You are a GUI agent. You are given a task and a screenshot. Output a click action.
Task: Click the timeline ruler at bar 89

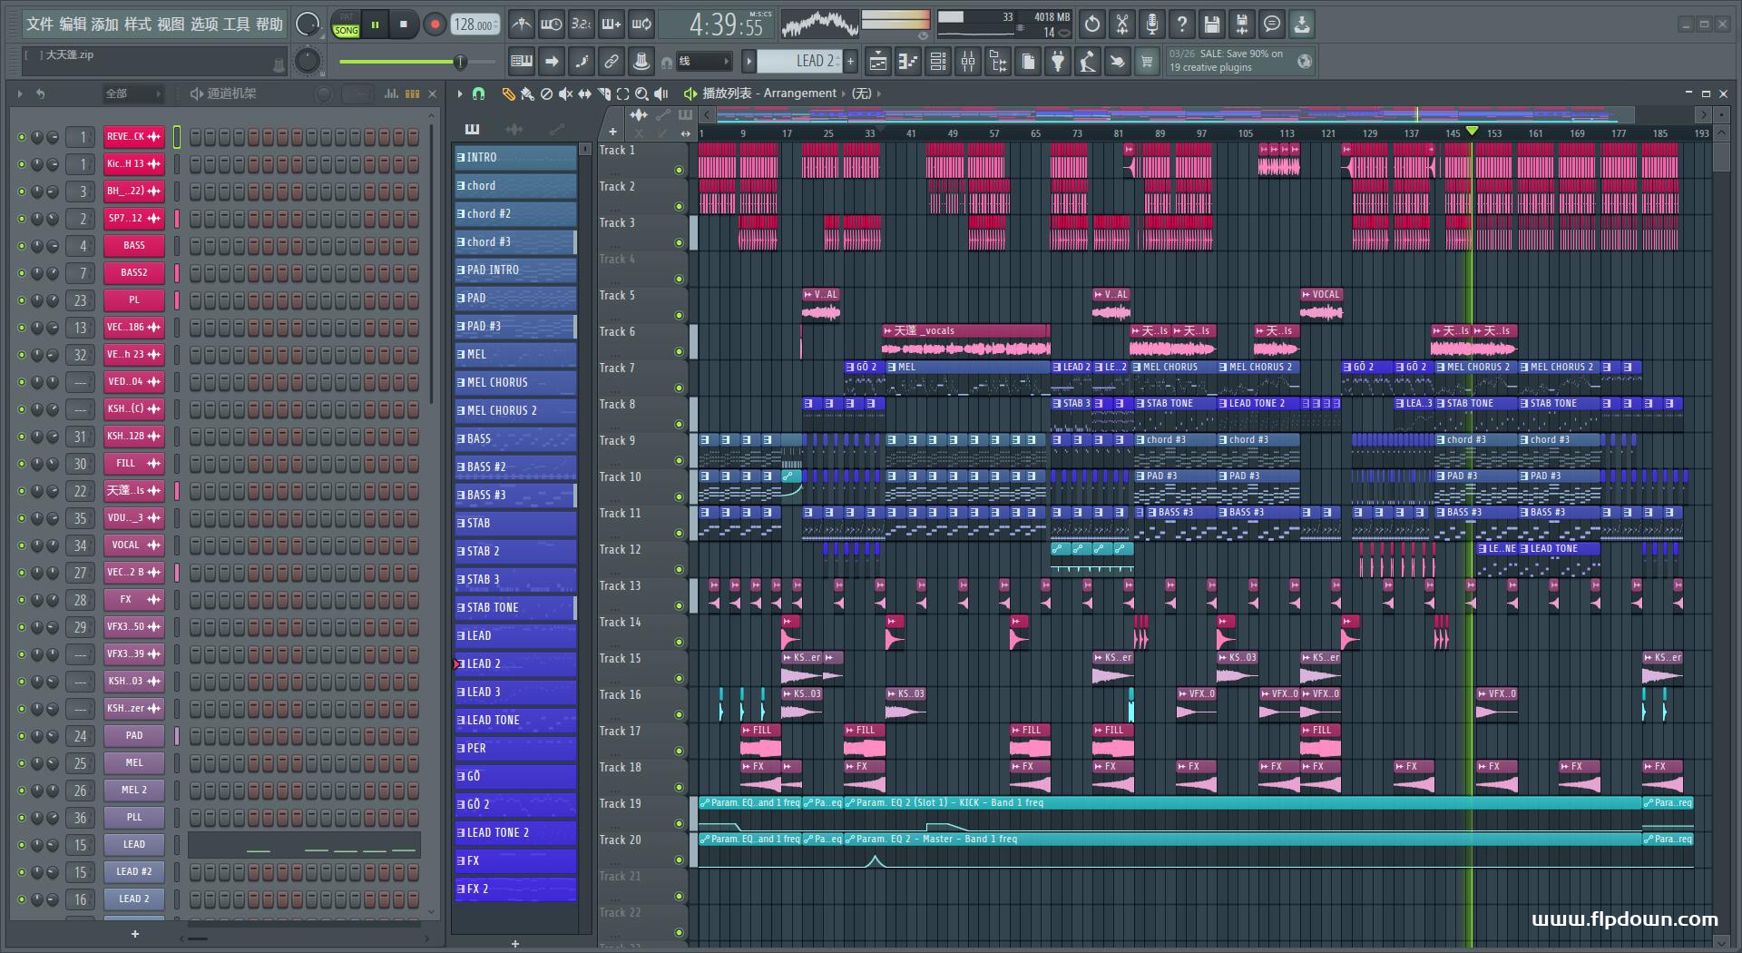(1160, 133)
